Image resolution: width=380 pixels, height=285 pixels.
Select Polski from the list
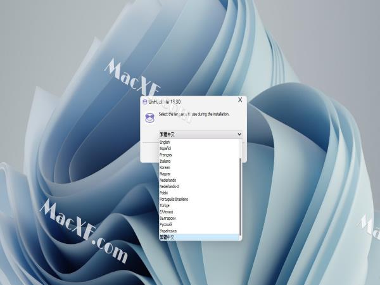coord(199,193)
